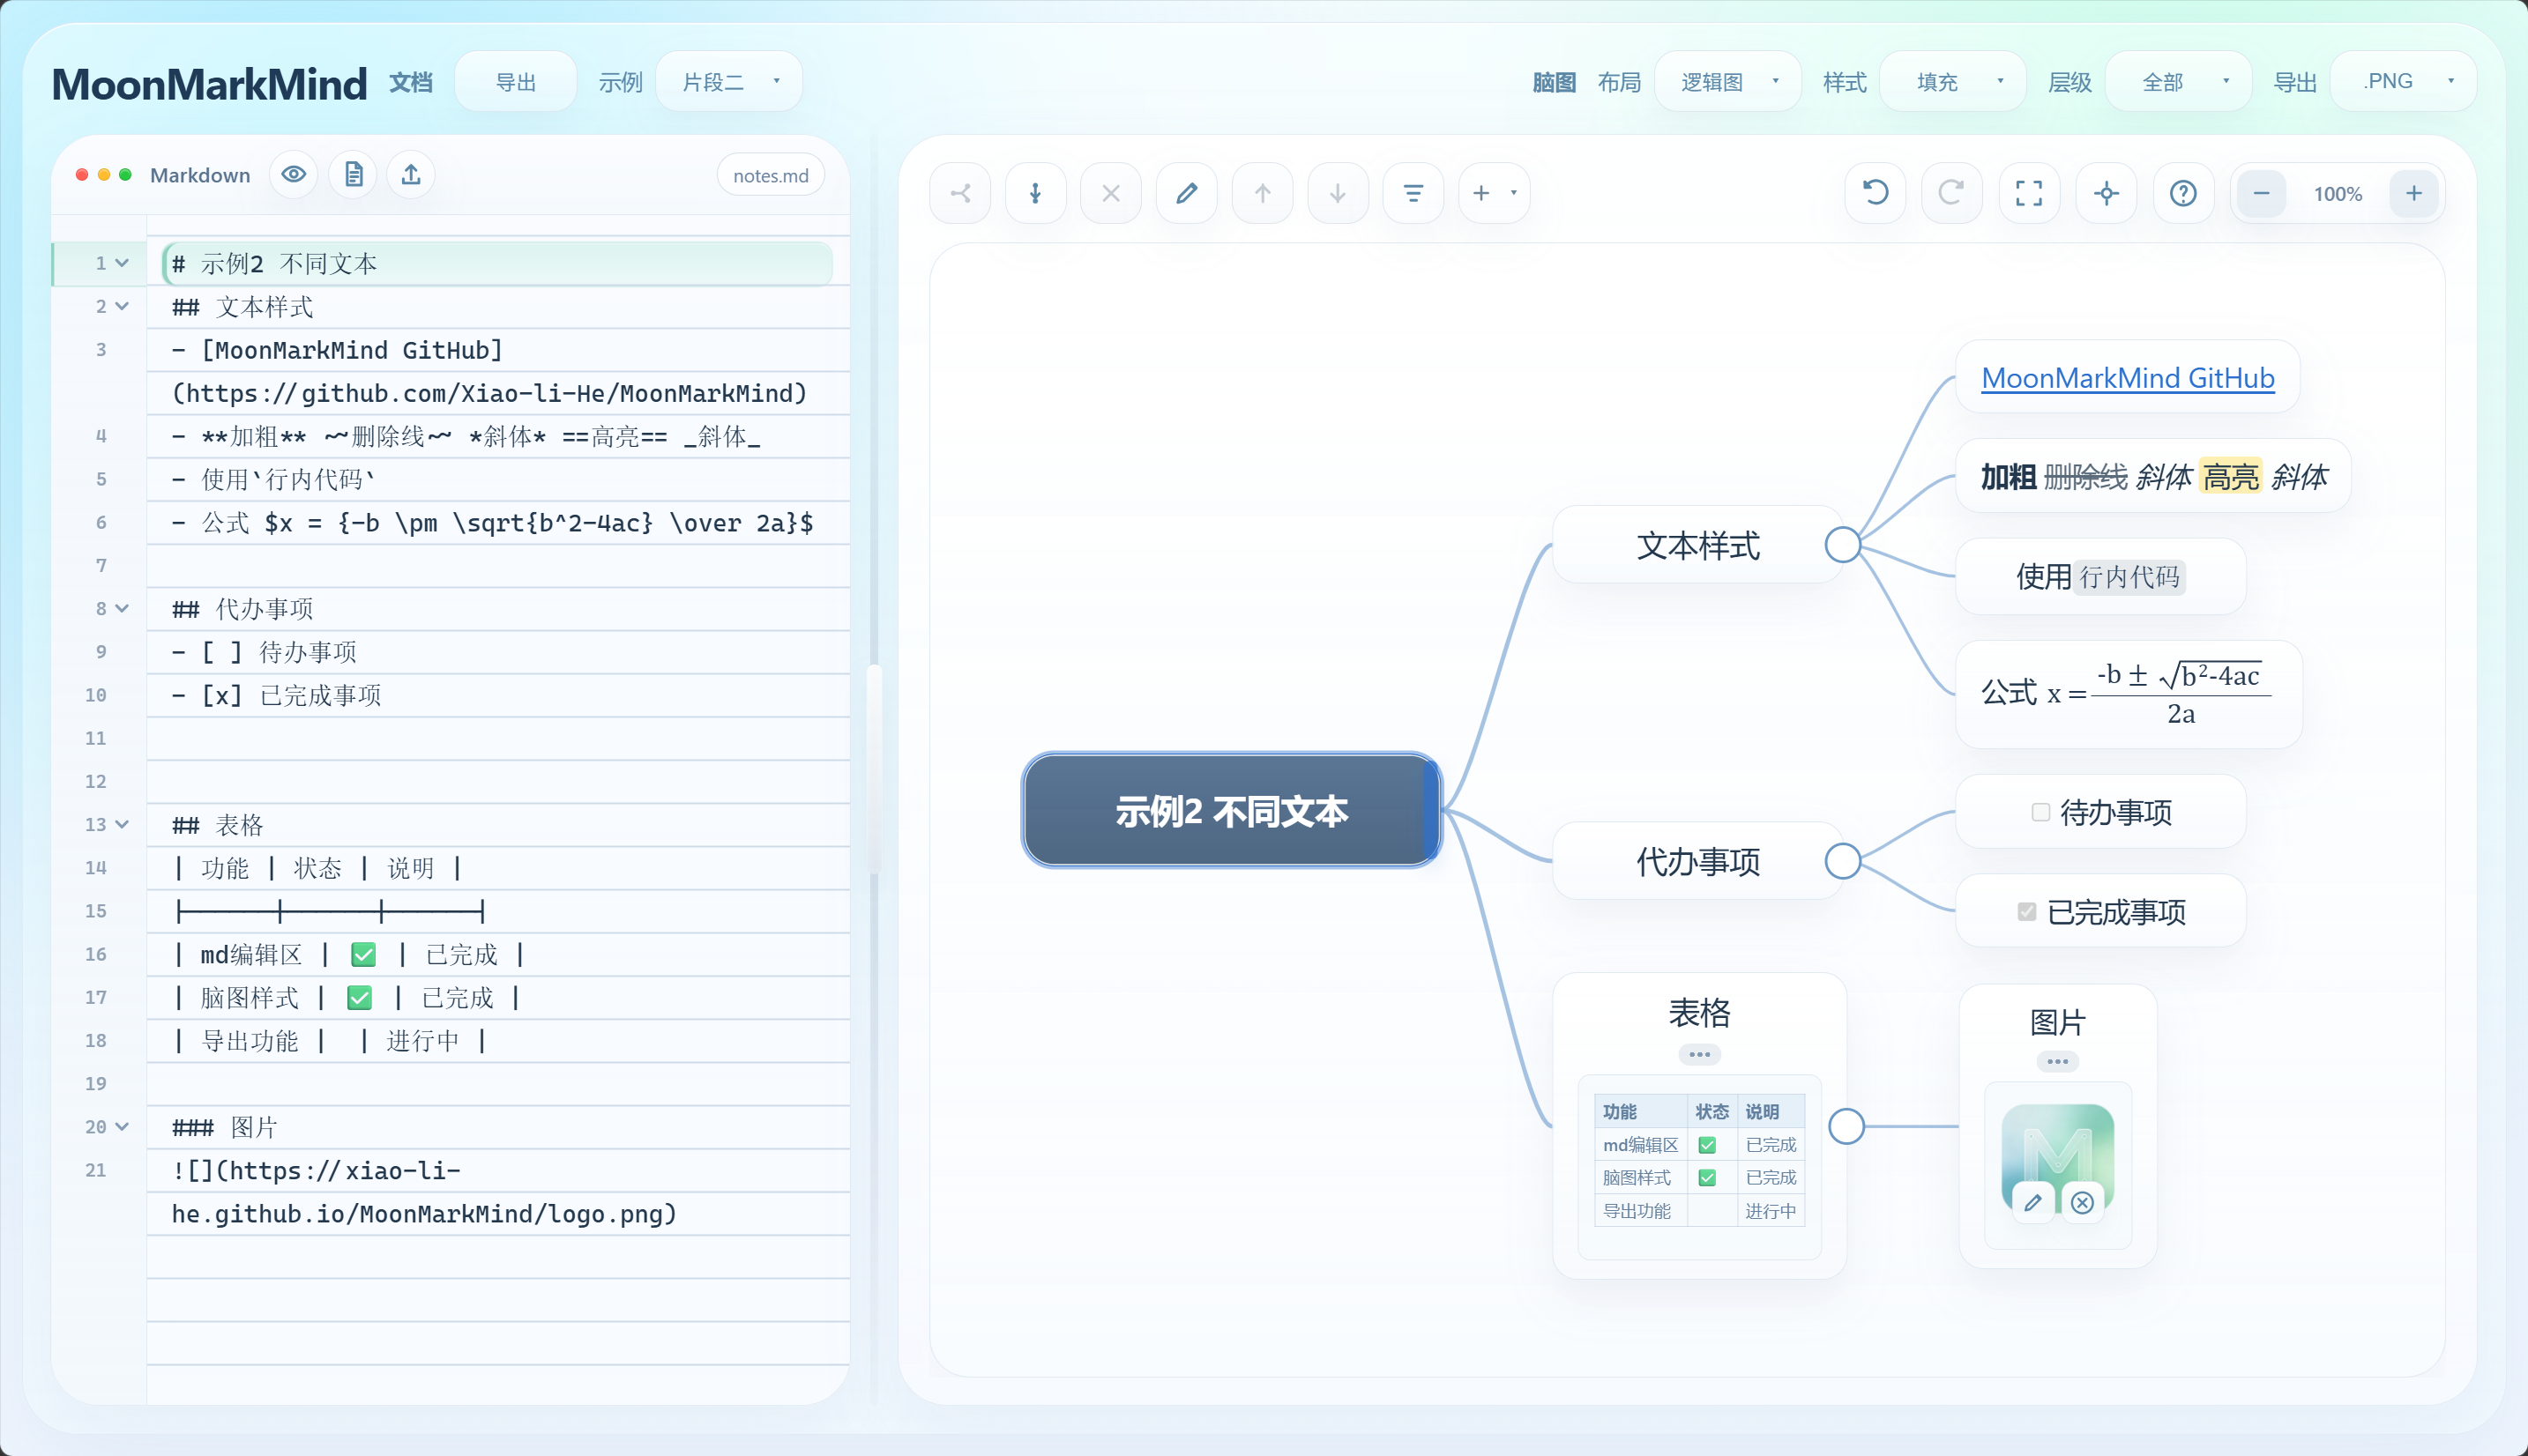Fold line 1 with its chevron
This screenshot has height=1456, width=2528.
[x=122, y=263]
